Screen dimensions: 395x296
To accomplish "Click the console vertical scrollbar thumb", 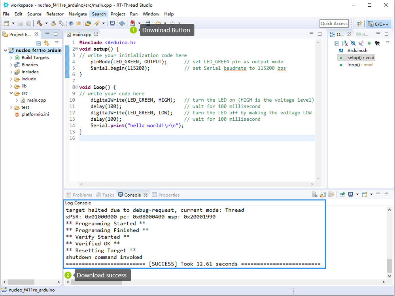I will click(x=389, y=266).
